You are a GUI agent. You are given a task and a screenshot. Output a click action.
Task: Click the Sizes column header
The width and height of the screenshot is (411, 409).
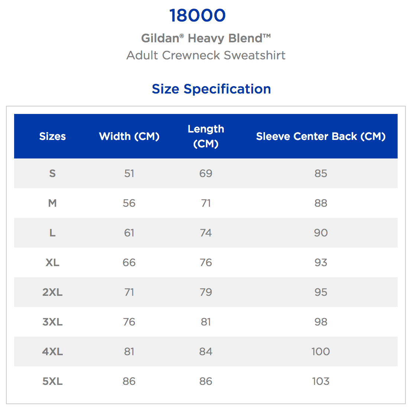[x=52, y=136]
